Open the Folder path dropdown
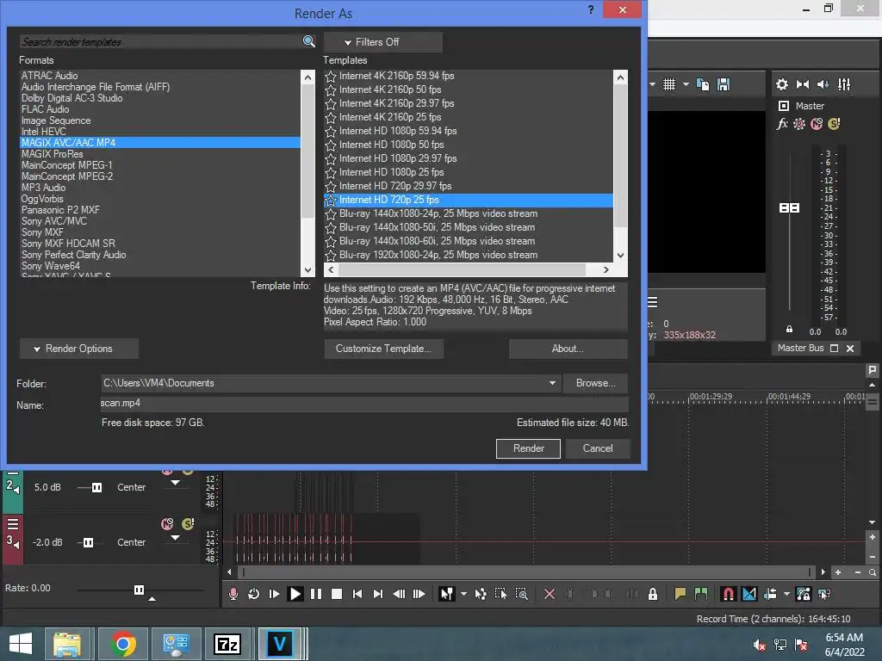Image resolution: width=882 pixels, height=661 pixels. pos(552,383)
